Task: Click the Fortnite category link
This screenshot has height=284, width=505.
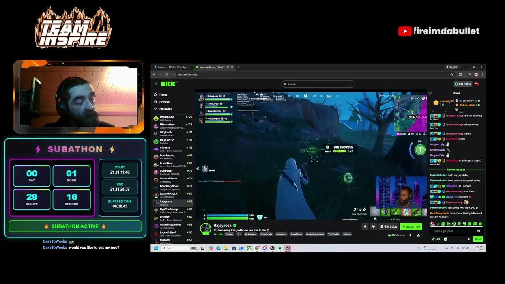Action: click(x=218, y=234)
